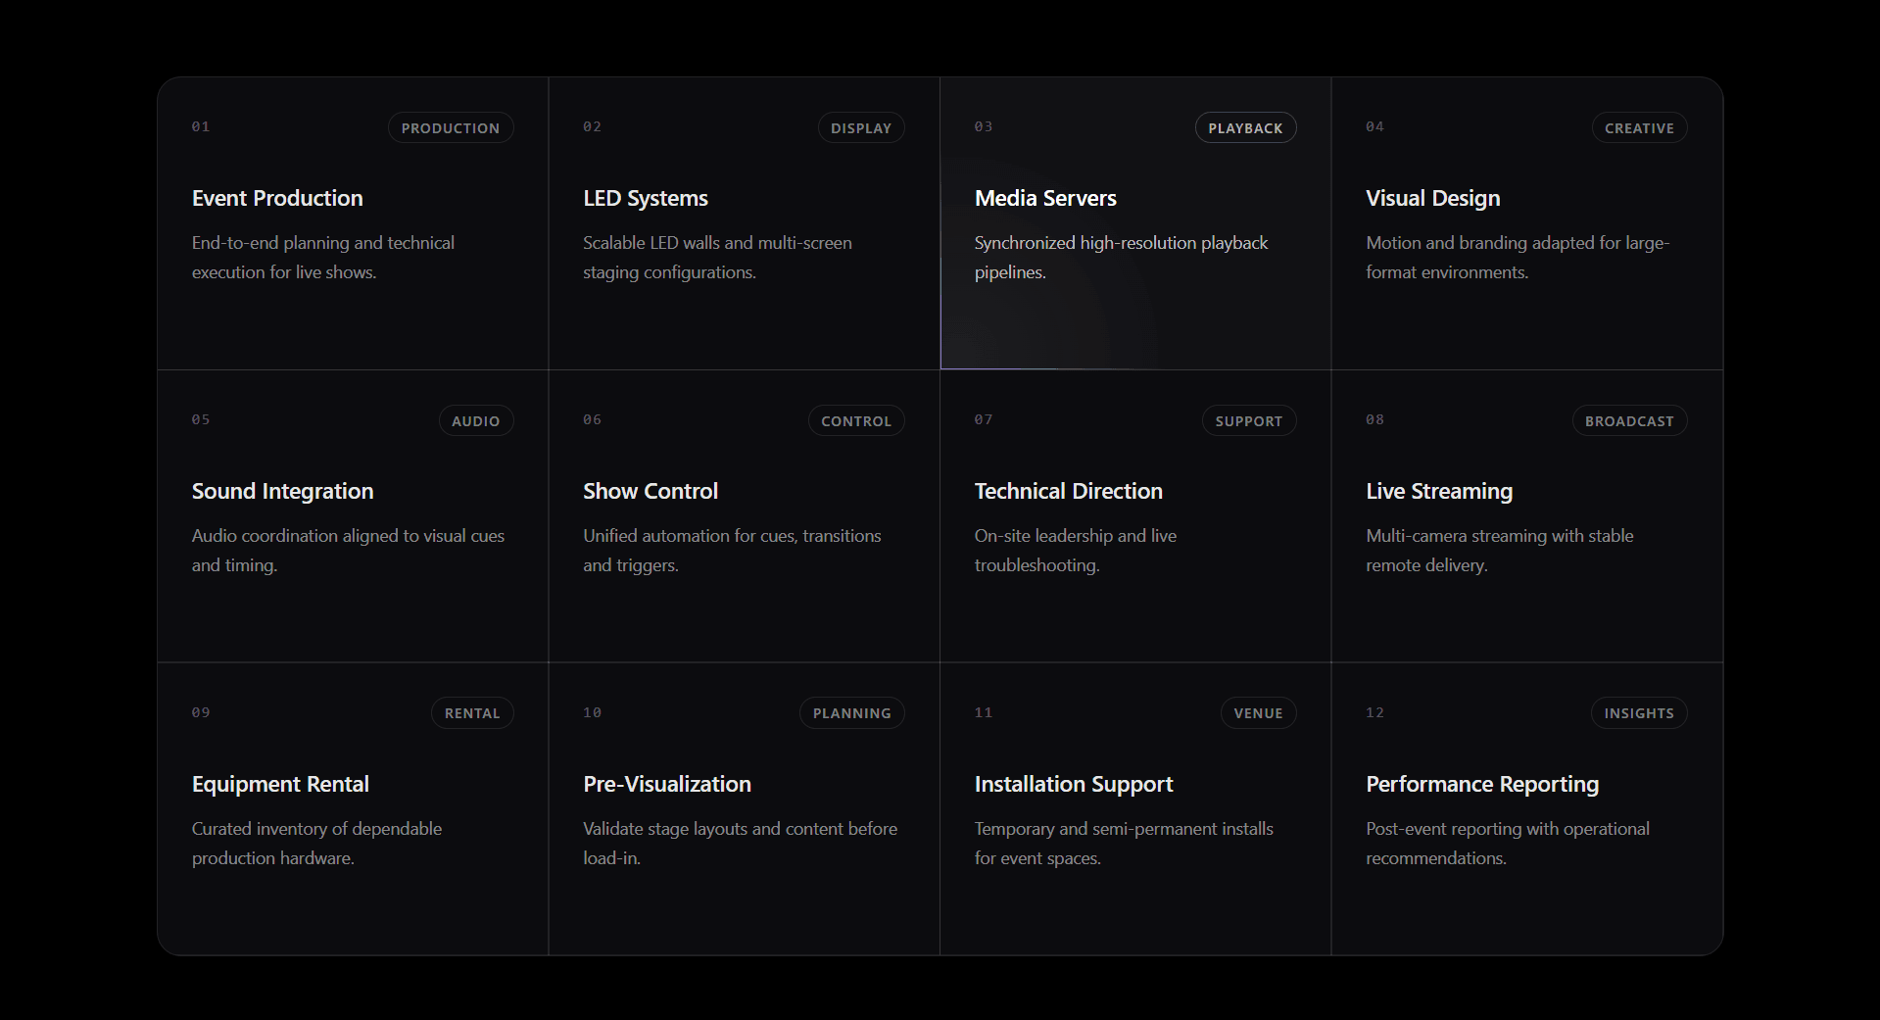The image size is (1880, 1020).
Task: Click text 'Post-event reporting with operational'
Action: pyautogui.click(x=1508, y=829)
